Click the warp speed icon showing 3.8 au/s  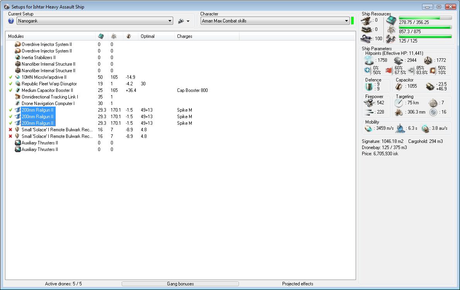pos(425,128)
